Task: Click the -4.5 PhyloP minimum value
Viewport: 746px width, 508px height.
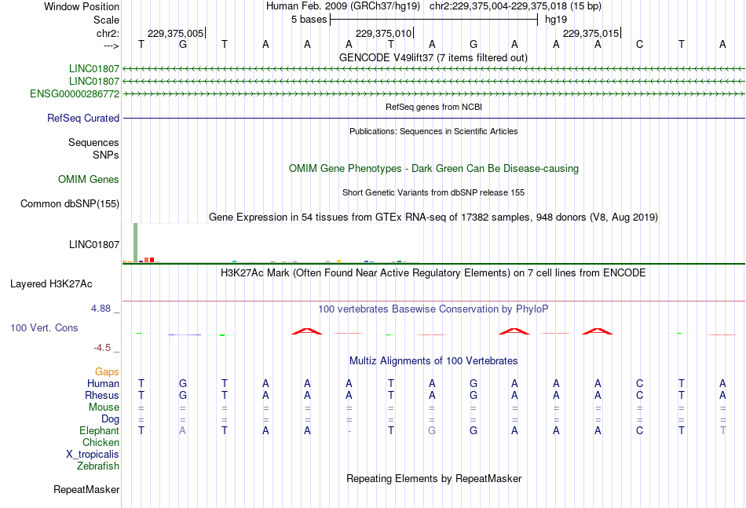Action: pos(102,348)
